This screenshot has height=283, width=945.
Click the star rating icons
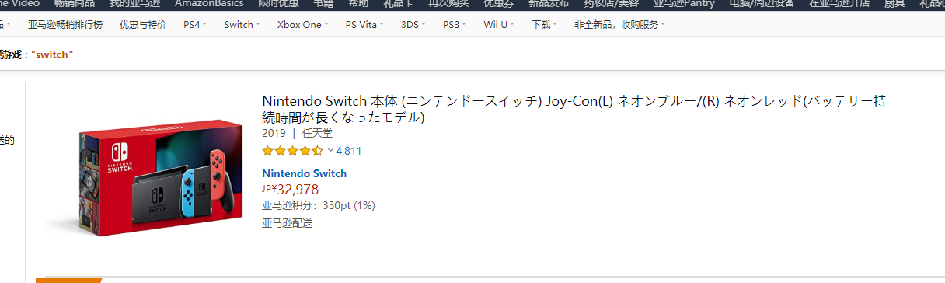coord(292,151)
